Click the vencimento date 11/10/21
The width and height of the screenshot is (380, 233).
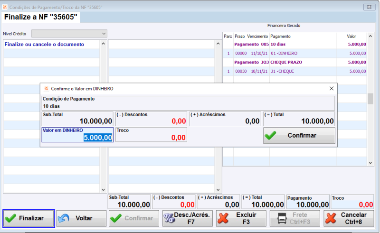tap(259, 53)
